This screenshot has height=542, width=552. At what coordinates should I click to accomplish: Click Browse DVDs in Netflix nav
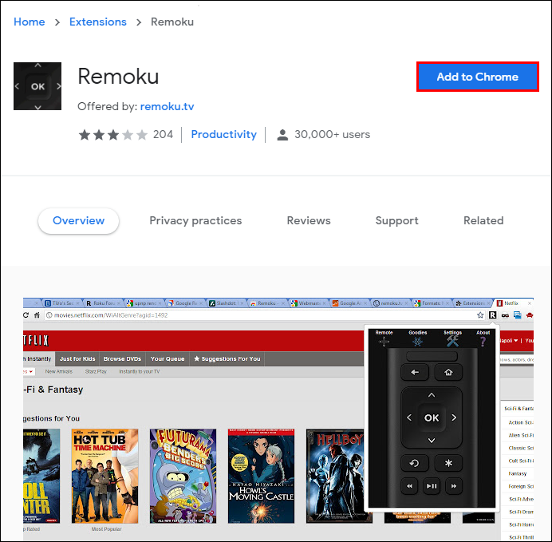pos(122,359)
